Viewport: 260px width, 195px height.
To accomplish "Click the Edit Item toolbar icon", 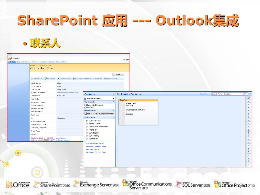I will pos(46,79).
